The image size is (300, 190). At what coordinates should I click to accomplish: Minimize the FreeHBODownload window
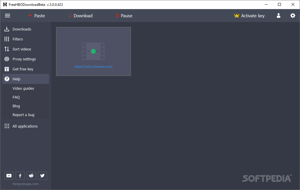pyautogui.click(x=266, y=4)
